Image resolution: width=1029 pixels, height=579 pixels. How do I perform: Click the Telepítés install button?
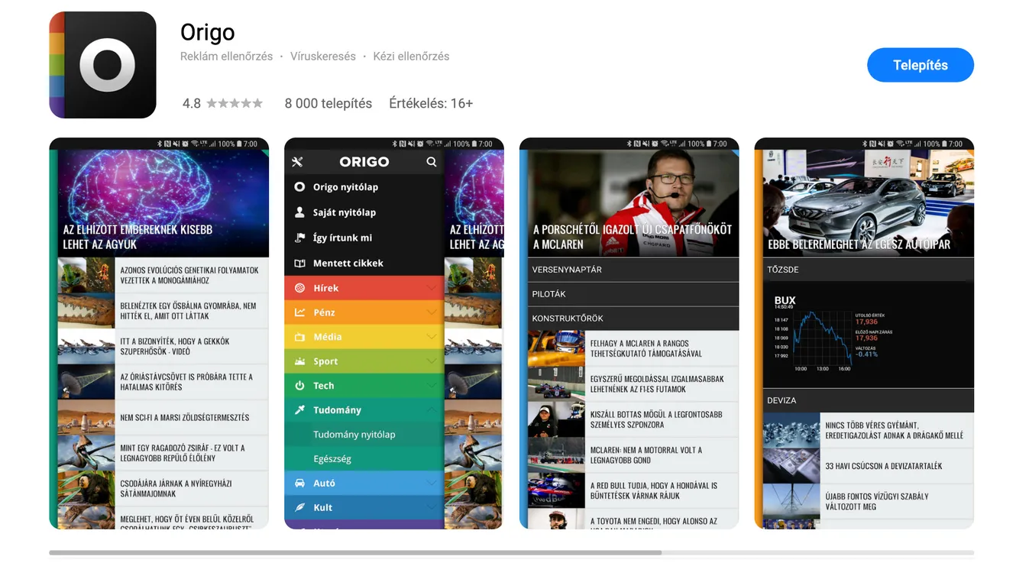coord(920,65)
